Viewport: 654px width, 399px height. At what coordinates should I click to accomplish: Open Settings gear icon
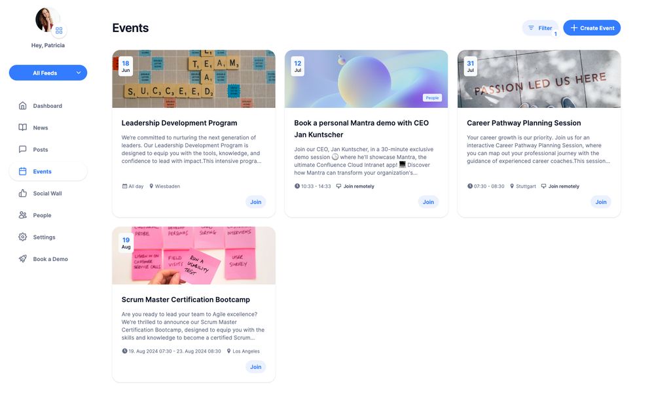[x=22, y=237]
